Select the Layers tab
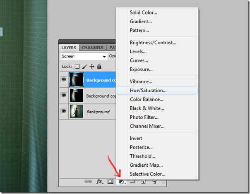 point(69,48)
